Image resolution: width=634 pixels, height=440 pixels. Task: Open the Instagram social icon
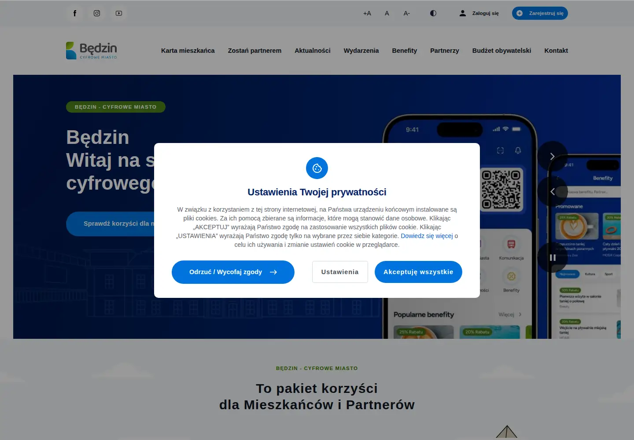(x=97, y=13)
